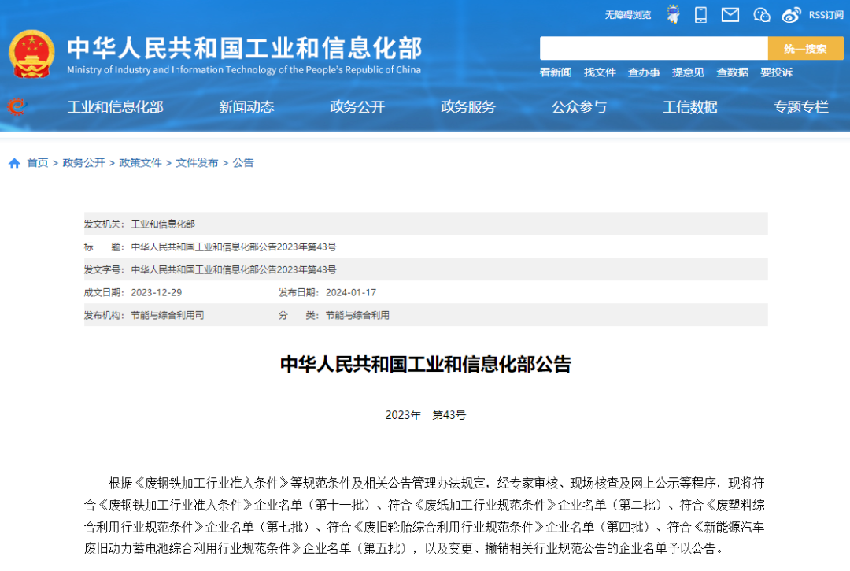The image size is (850, 571).
Task: Open the mobile version phone icon
Action: click(701, 15)
